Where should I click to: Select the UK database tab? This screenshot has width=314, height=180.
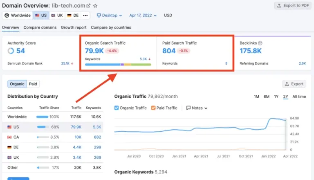(57, 16)
